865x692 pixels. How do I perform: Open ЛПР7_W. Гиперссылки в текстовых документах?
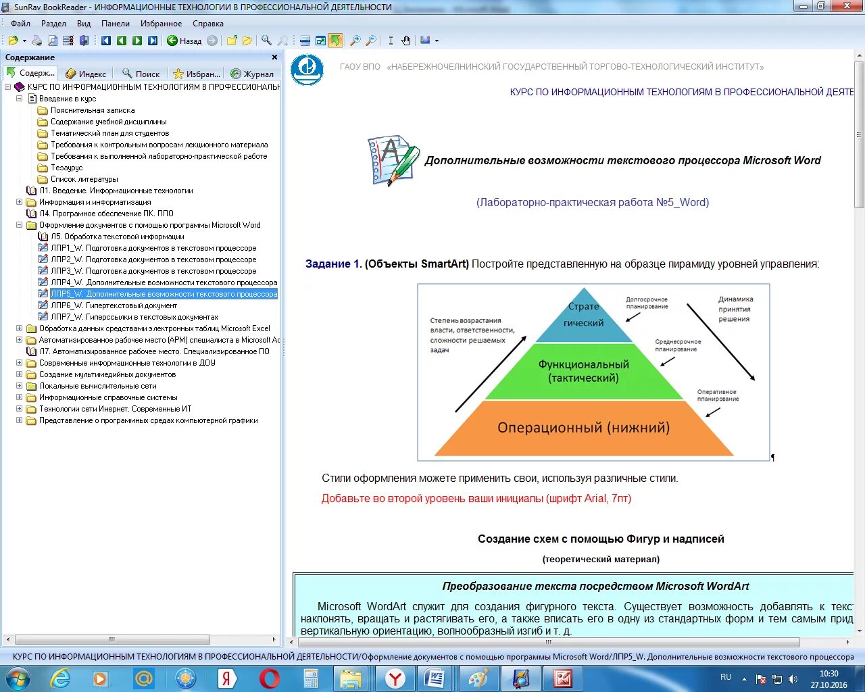(134, 317)
